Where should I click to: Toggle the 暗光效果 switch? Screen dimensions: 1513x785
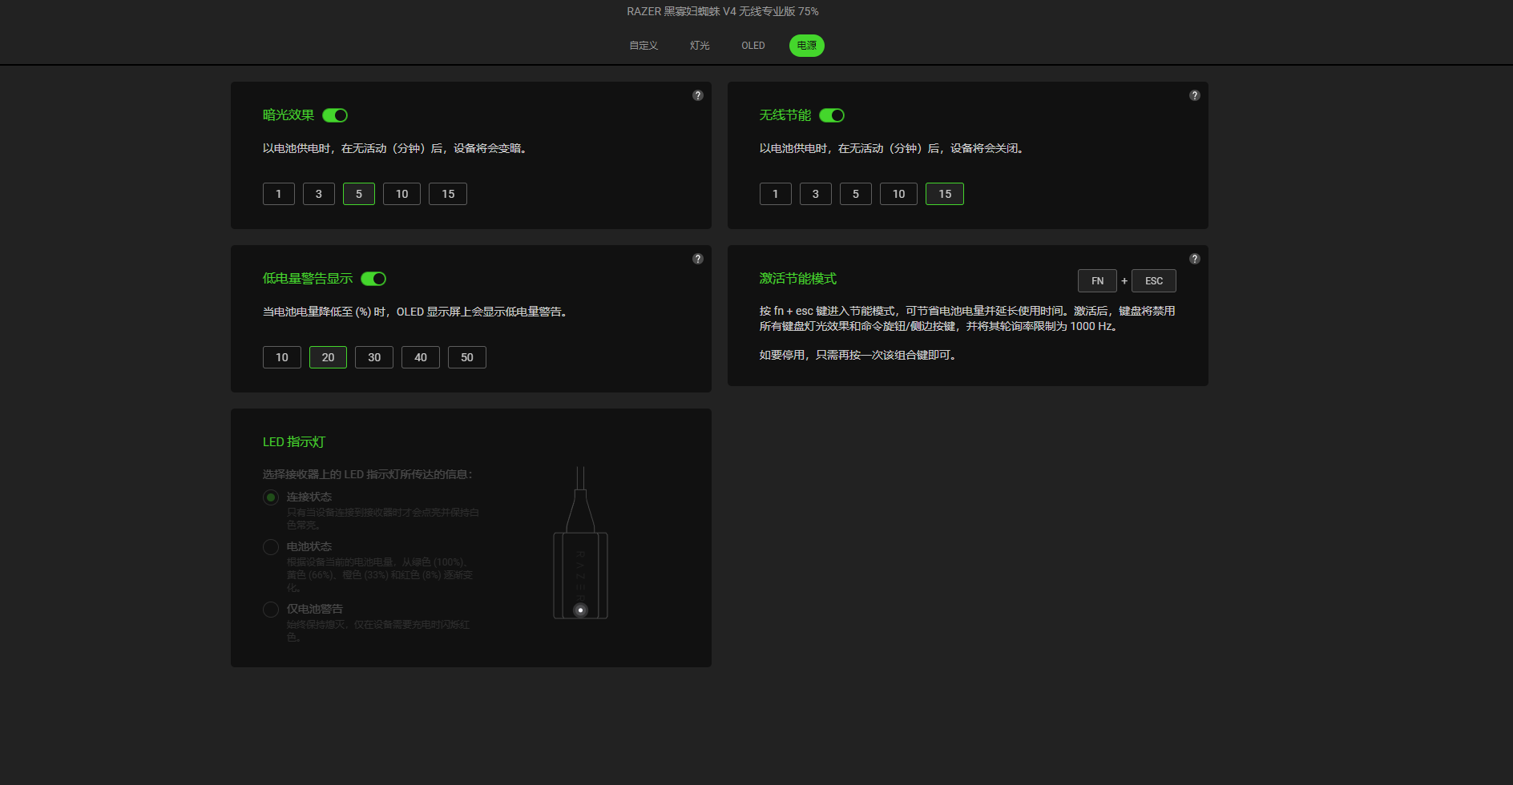(x=335, y=115)
